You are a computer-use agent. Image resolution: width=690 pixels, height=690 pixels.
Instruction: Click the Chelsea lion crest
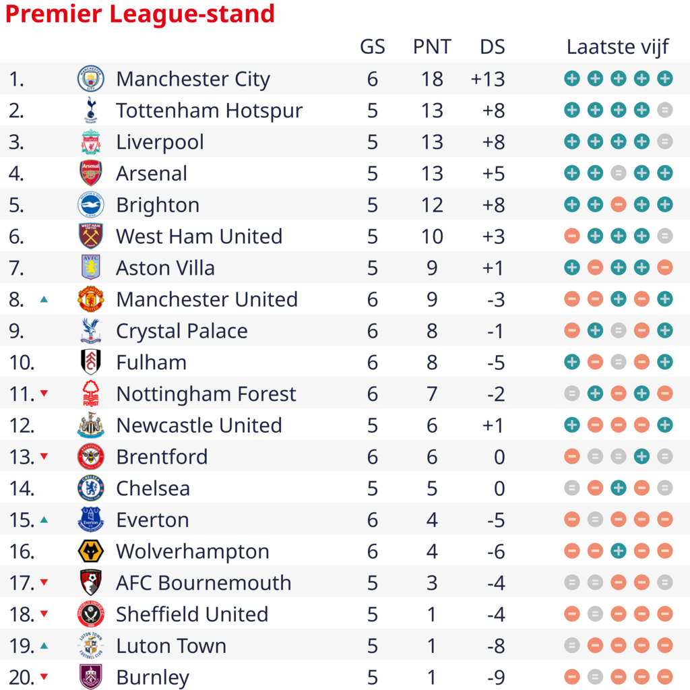[x=91, y=488]
